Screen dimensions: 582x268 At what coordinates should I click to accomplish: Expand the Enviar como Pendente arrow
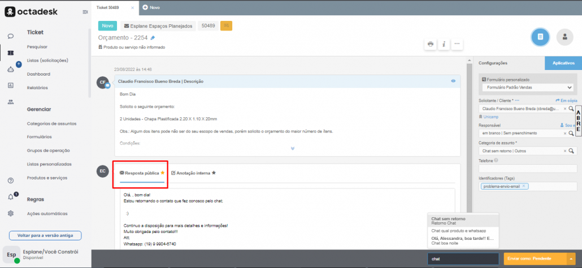point(571,259)
